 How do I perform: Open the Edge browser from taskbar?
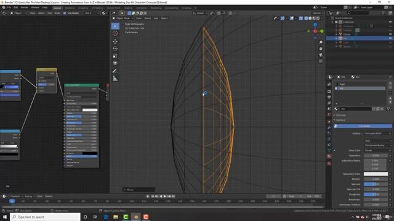[105, 217]
